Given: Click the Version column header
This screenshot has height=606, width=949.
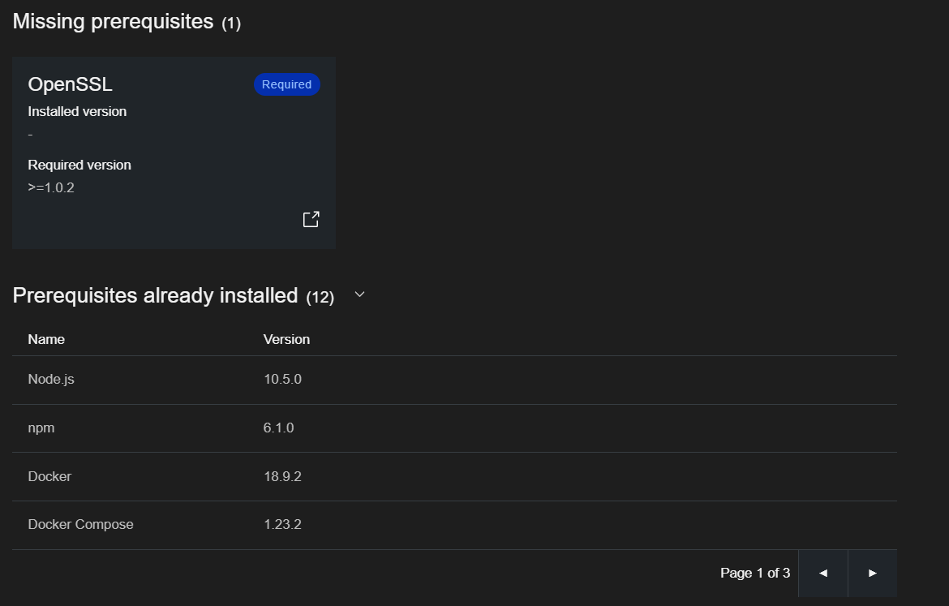Looking at the screenshot, I should point(286,339).
